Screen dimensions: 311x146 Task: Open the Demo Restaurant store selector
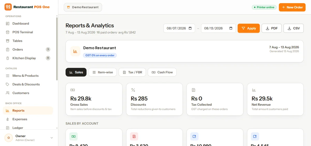(x=83, y=7)
